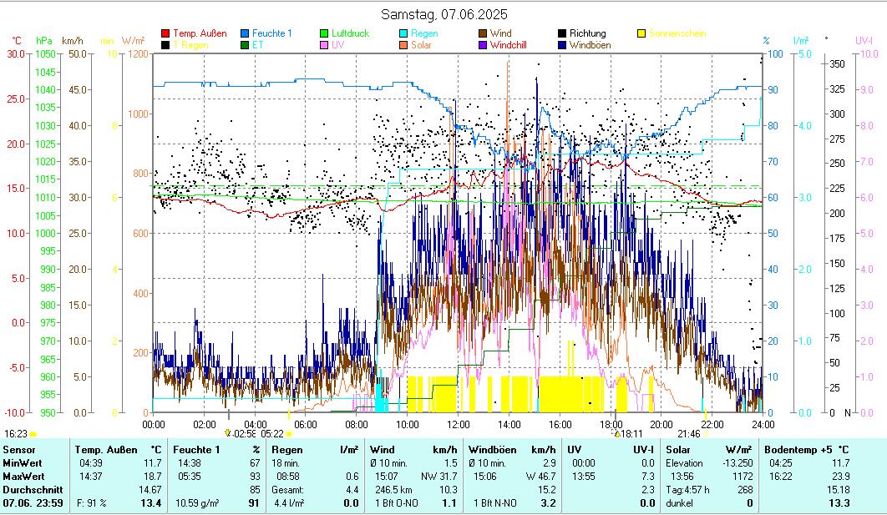Viewport: 887px width, 515px height.
Task: Select the MaxWert row label
Action: (x=23, y=476)
